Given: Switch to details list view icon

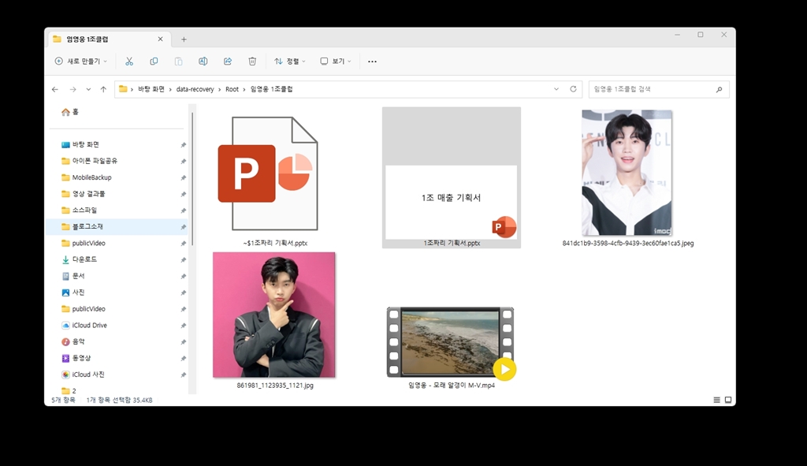Looking at the screenshot, I should coord(716,400).
